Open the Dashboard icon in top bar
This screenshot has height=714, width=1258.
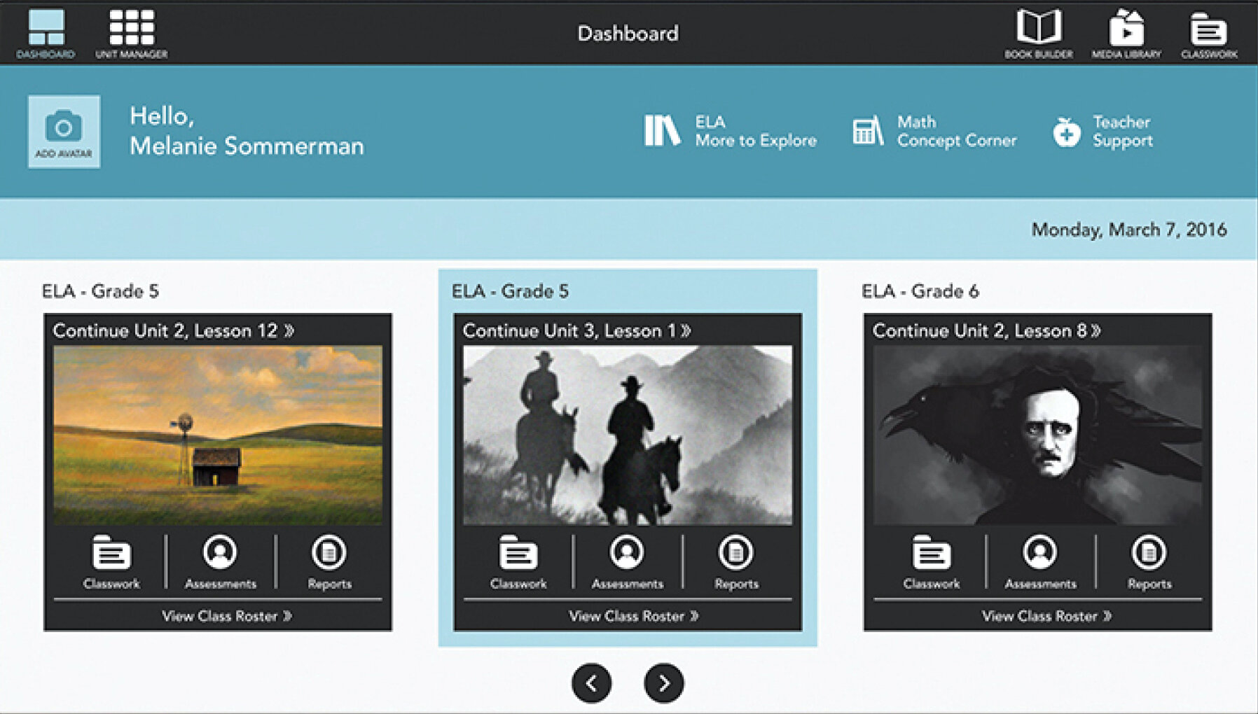[x=46, y=34]
